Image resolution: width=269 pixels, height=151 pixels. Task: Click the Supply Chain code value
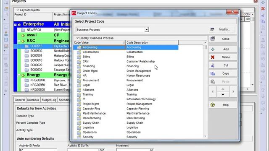91,123
